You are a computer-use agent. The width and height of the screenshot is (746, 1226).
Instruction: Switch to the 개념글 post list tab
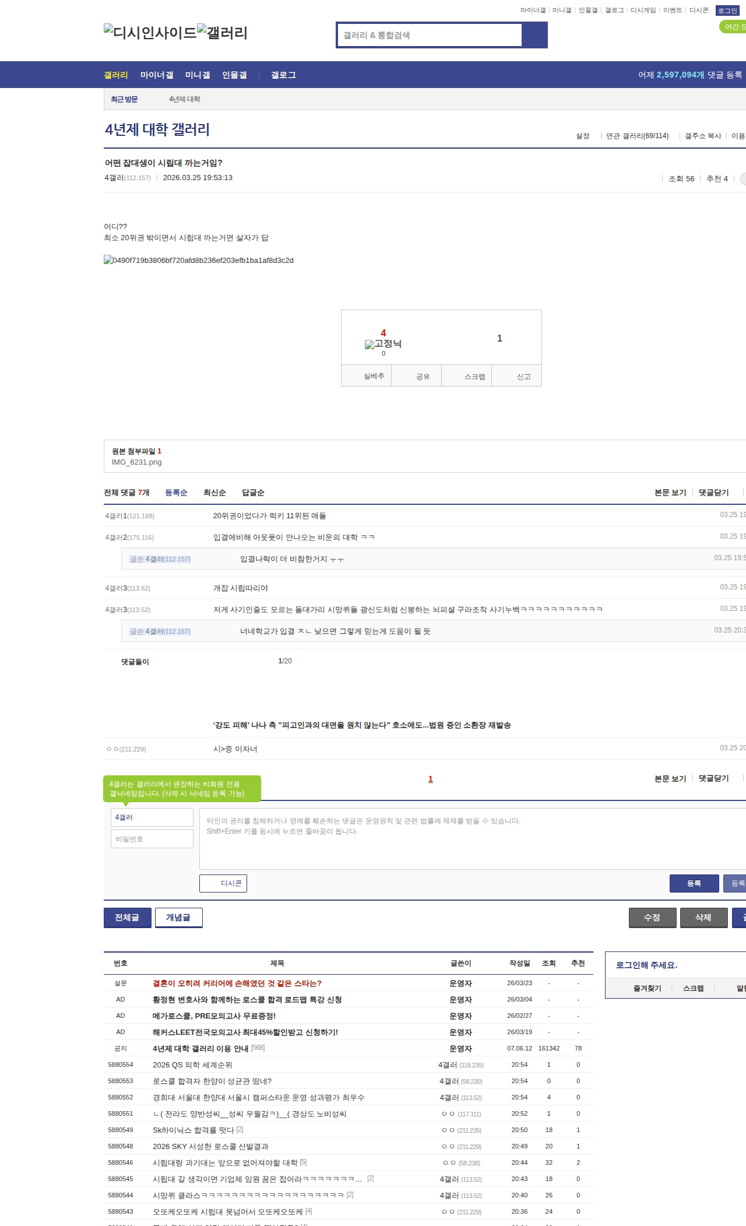click(x=178, y=918)
